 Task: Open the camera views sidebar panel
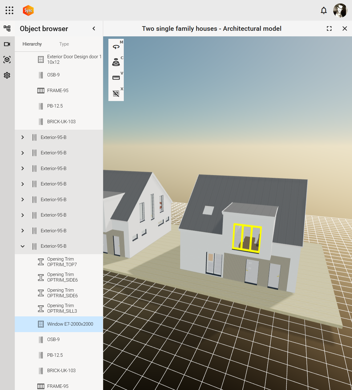pos(7,44)
